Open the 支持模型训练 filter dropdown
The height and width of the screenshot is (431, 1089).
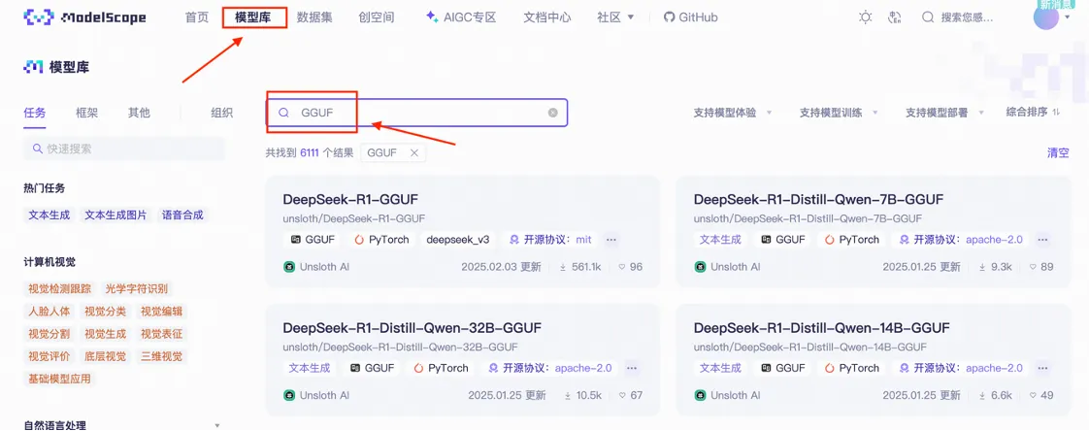pyautogui.click(x=839, y=113)
